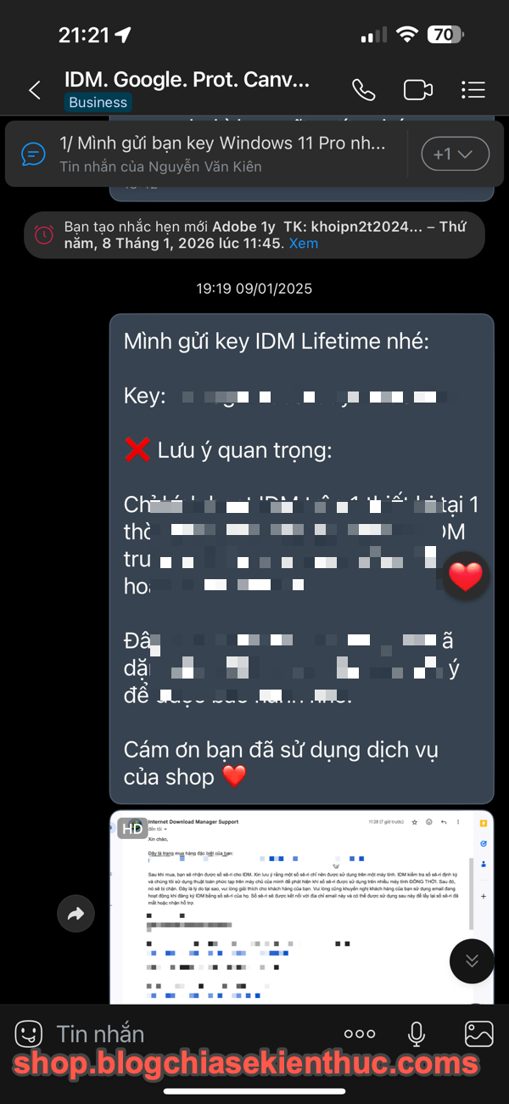Record a voice message with microphone icon
The image size is (509, 1104).
(x=417, y=1034)
